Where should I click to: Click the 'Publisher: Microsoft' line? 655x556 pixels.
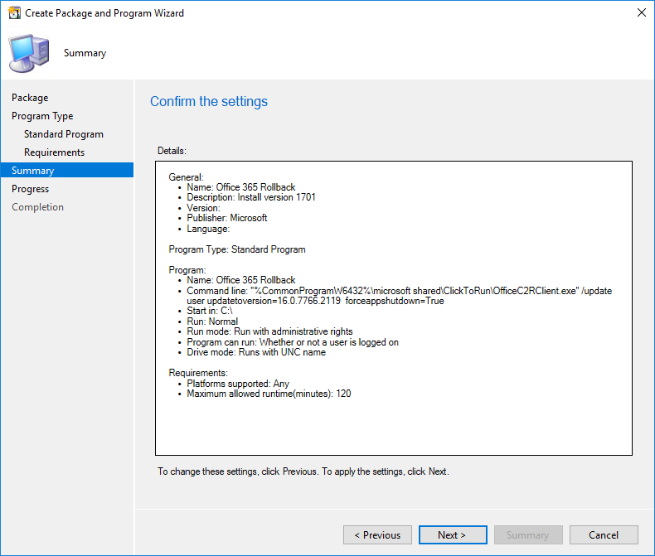227,218
